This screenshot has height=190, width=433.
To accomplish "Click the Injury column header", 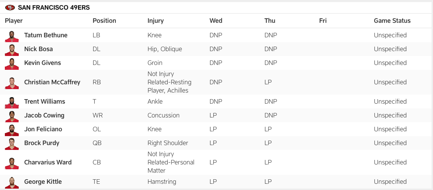I will point(156,21).
